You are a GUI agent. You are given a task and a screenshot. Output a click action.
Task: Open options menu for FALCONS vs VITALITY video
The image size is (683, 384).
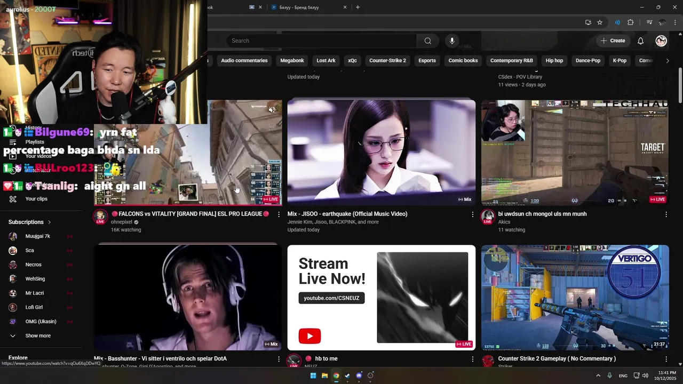tap(279, 214)
